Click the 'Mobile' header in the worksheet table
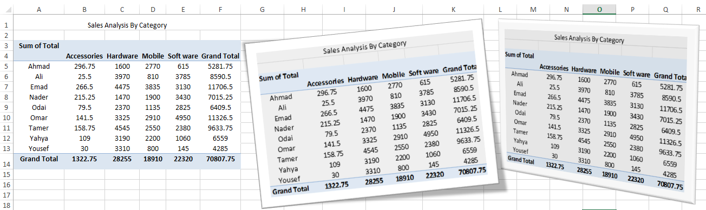The height and width of the screenshot is (210, 706). coord(153,56)
